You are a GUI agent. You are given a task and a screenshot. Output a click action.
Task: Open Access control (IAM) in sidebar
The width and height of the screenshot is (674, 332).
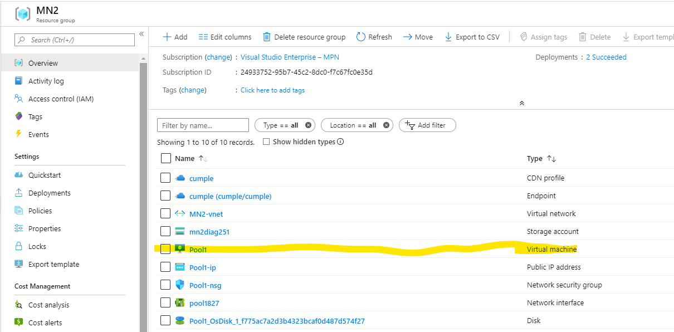[x=61, y=99]
